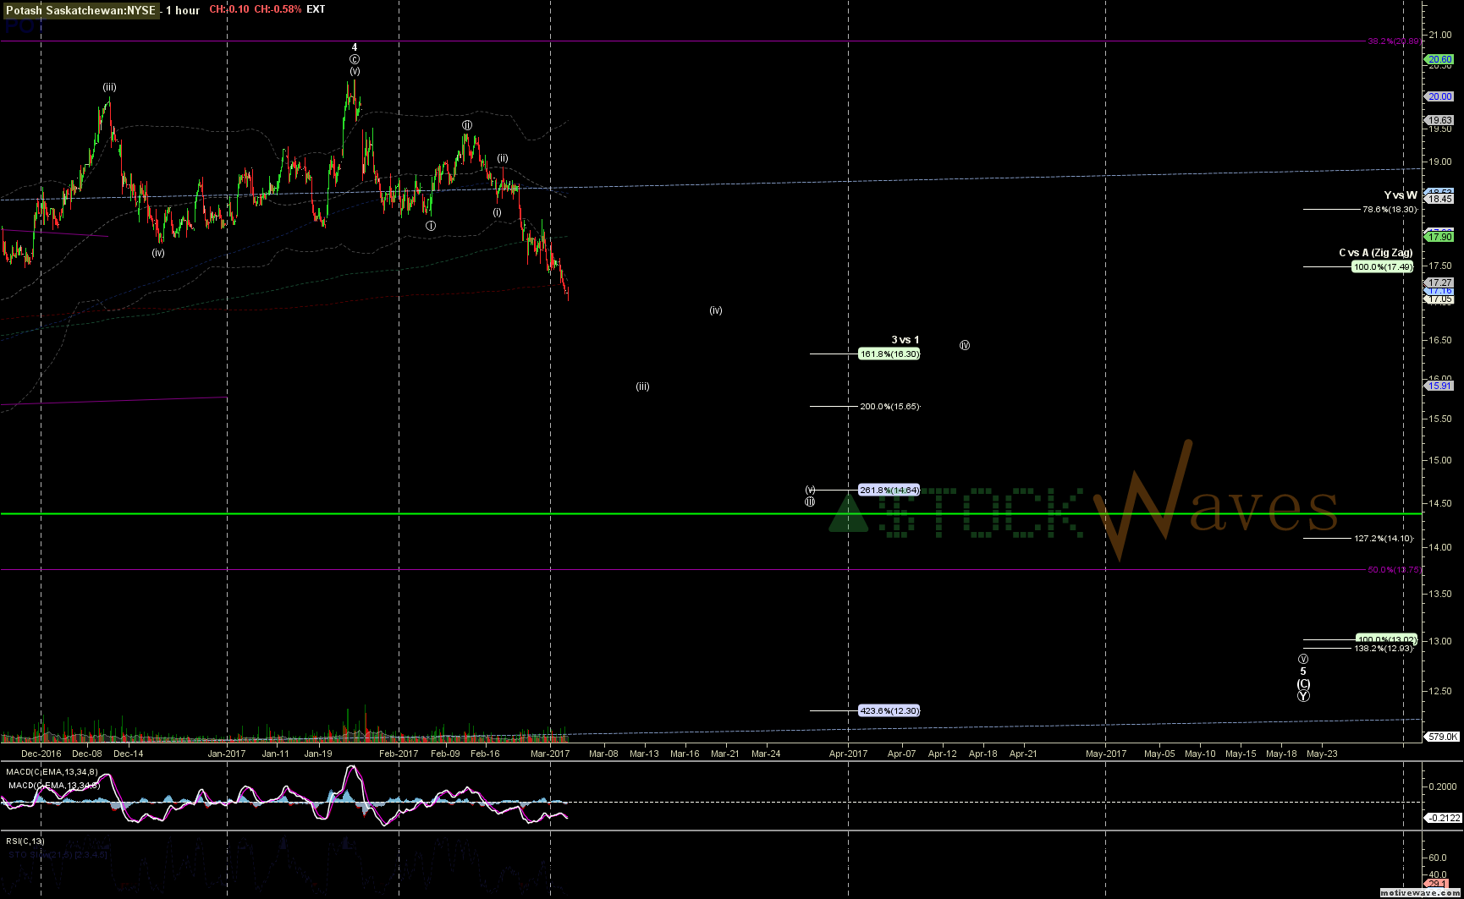Select the 38.2%(20.89) purple Fibonacci label

point(1394,41)
